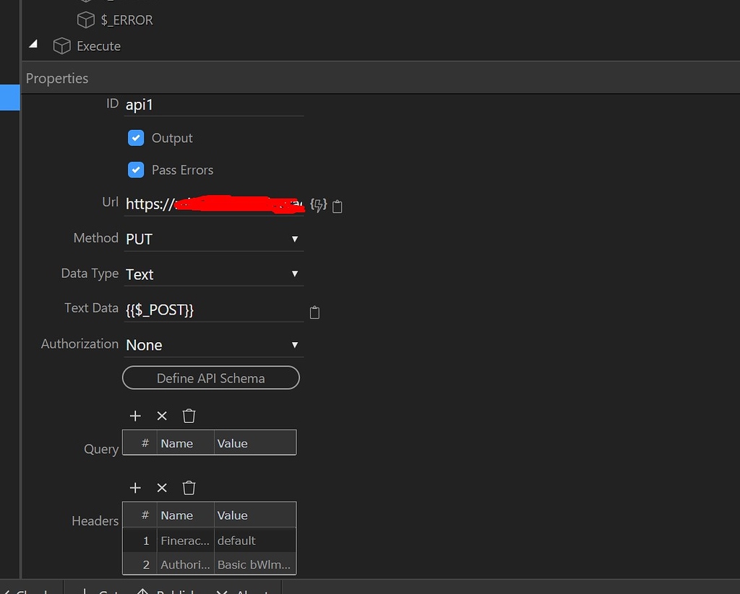
Task: Remove selected Query row with X icon
Action: pos(162,416)
